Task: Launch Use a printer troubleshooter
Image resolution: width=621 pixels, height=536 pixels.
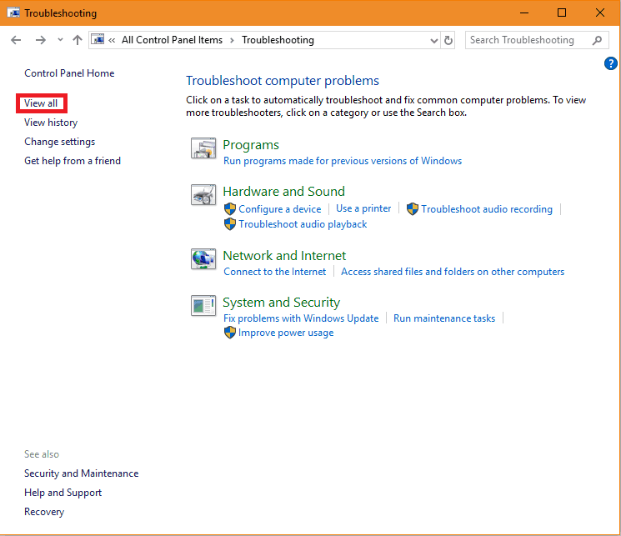Action: click(x=363, y=208)
